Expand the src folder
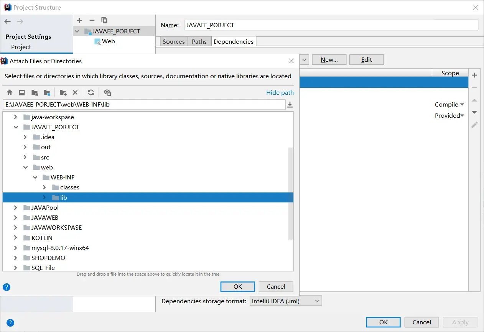 [25, 157]
